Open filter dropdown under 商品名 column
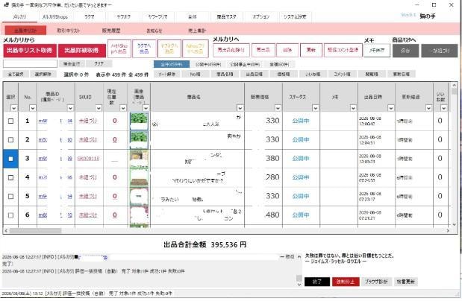This screenshot has width=462, height=301. click(x=240, y=108)
